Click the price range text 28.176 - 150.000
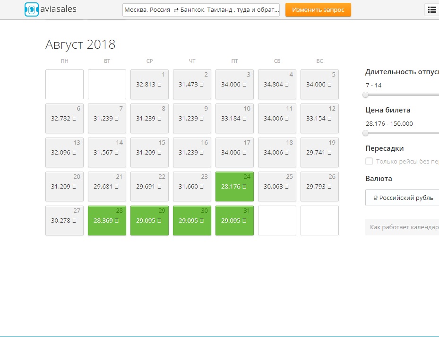 pyautogui.click(x=389, y=123)
